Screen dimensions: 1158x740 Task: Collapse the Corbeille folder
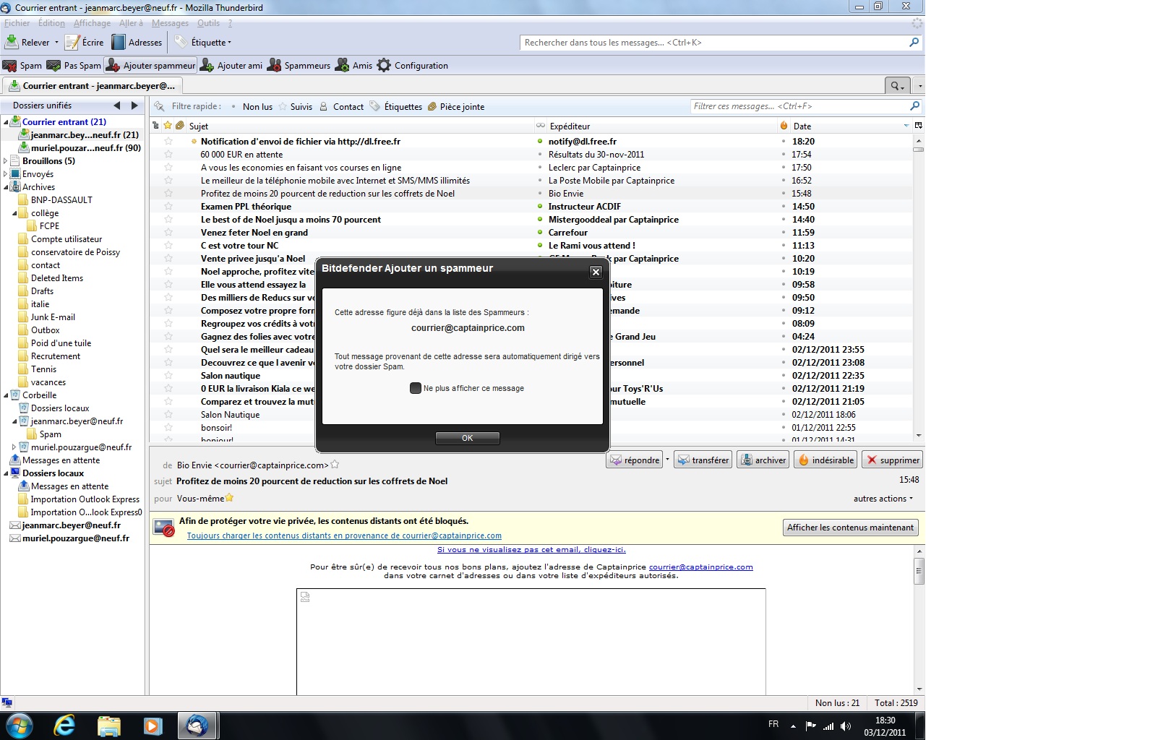coord(6,395)
